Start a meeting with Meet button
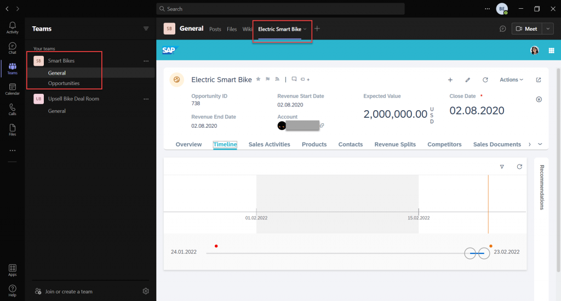The width and height of the screenshot is (561, 301). point(526,29)
